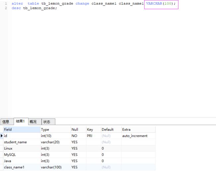Select the student_name field cell
Viewport: 216px width, 171px height.
click(x=22, y=142)
